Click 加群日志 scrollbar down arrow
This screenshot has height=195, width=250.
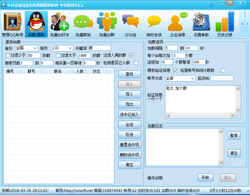pos(221,163)
